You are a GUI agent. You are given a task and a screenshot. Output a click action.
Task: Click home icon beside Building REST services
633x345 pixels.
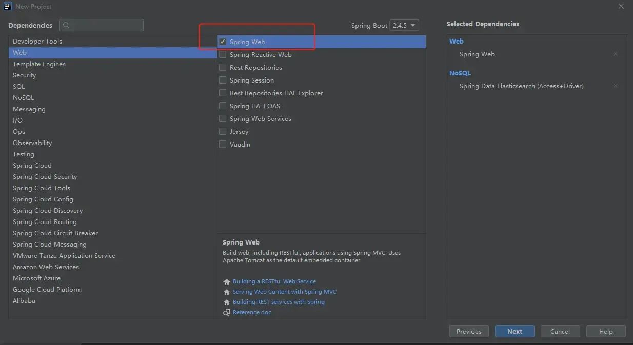point(227,302)
